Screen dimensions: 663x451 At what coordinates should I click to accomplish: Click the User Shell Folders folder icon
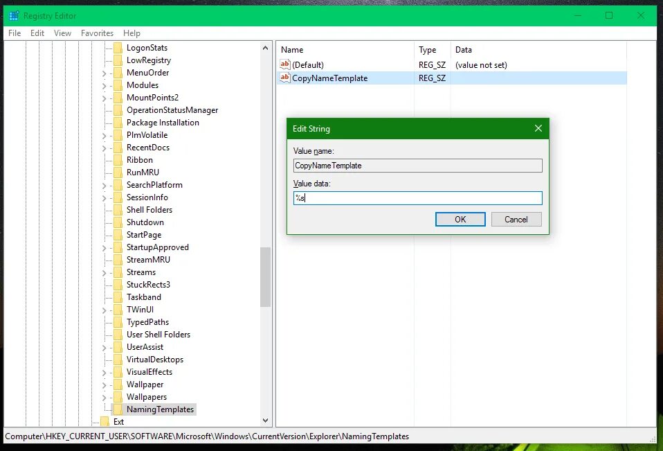(118, 335)
